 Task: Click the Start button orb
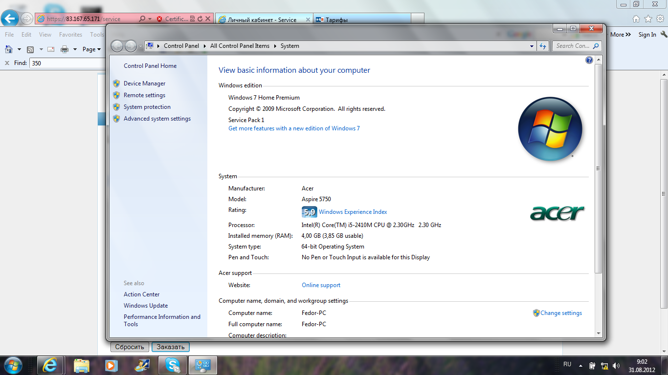(x=13, y=365)
